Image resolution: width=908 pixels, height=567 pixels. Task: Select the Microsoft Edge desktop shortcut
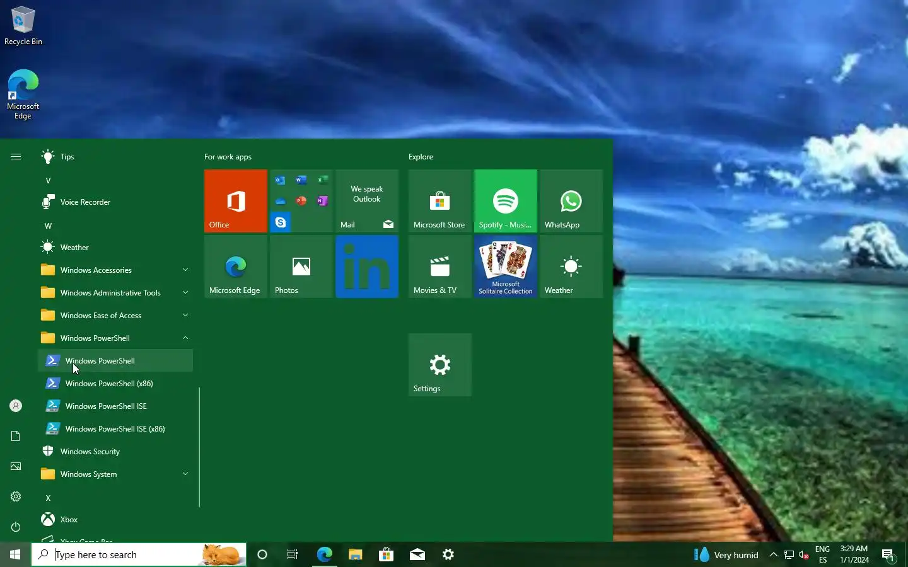(x=23, y=94)
